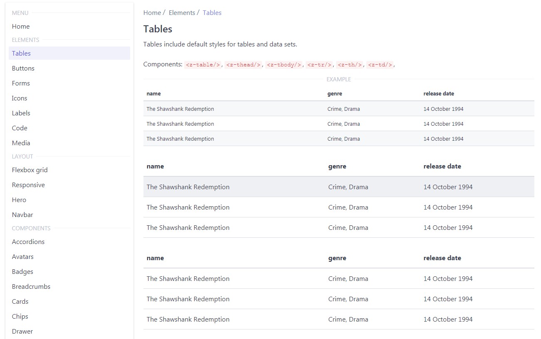Click the <z-td/> component tag

[380, 65]
